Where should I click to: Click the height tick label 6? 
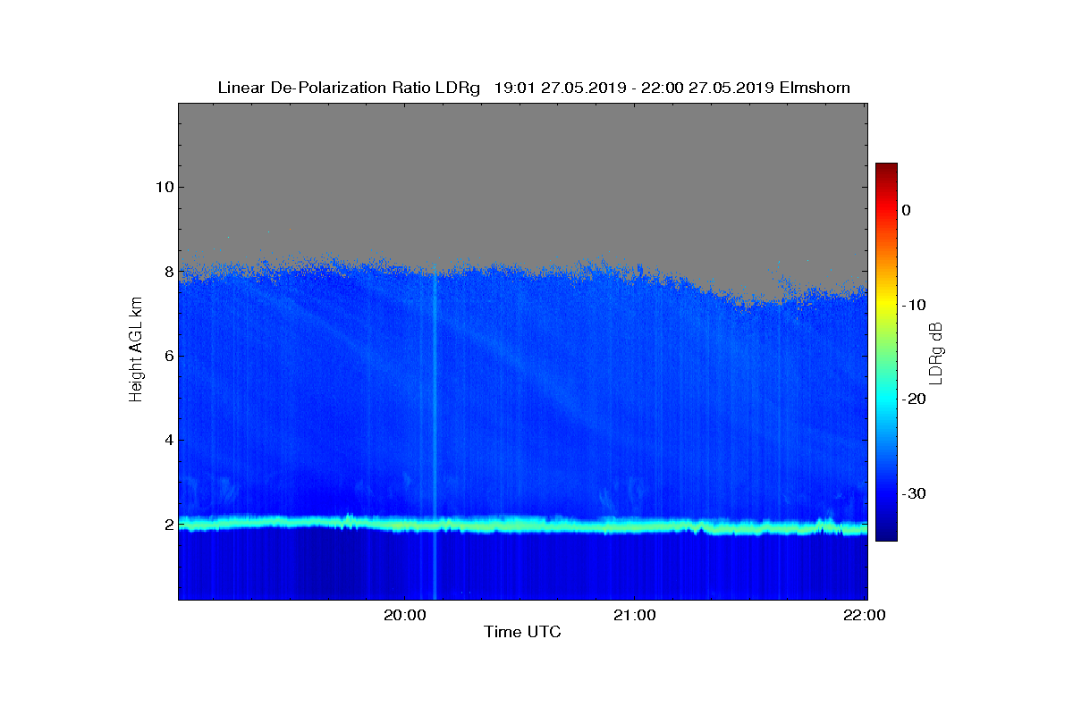tap(168, 356)
